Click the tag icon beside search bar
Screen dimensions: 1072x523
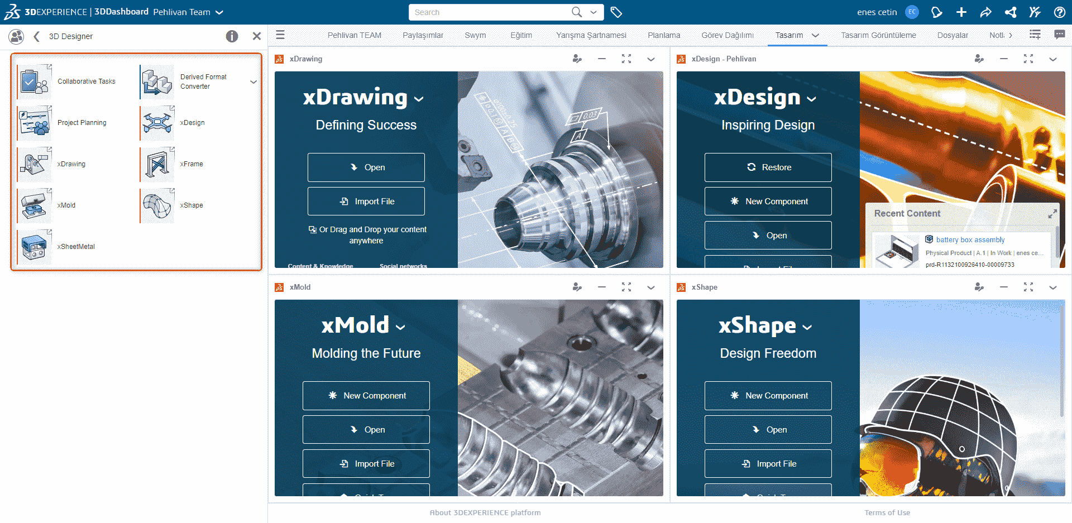[616, 12]
